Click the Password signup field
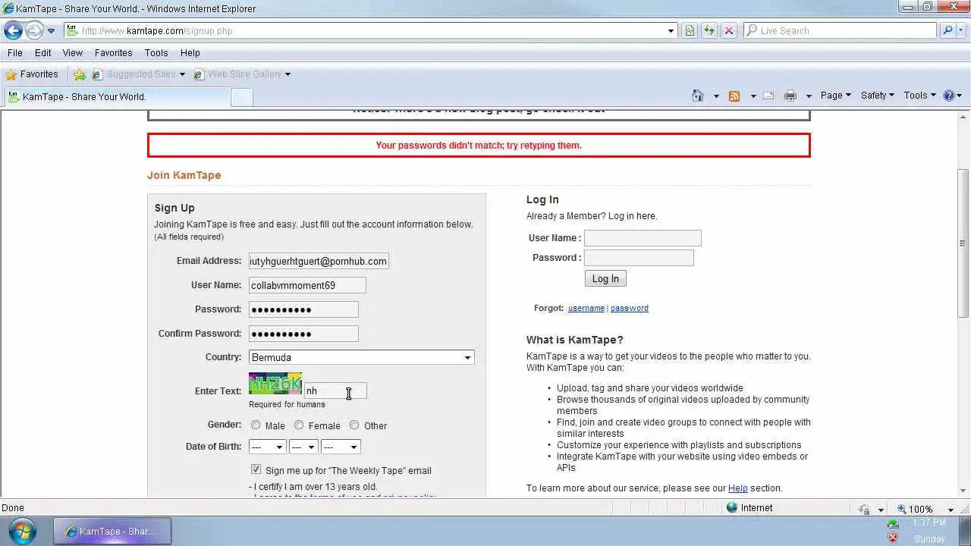The height and width of the screenshot is (546, 971). pos(303,309)
